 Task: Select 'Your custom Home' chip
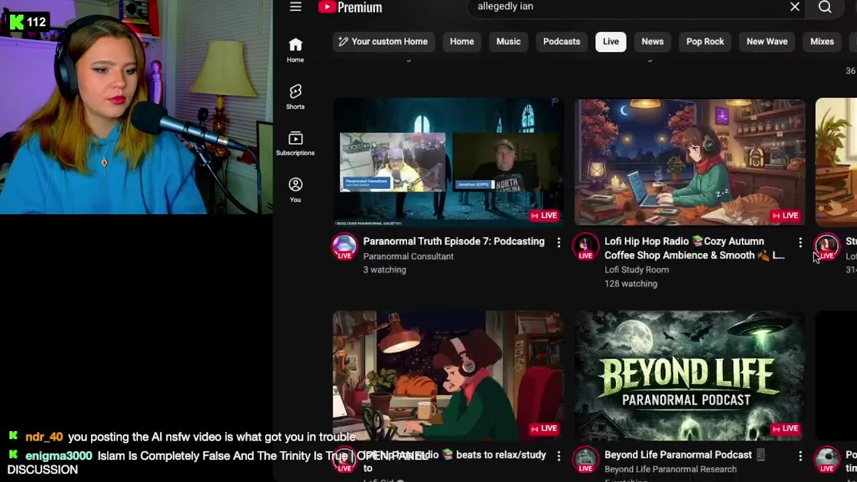(x=382, y=42)
